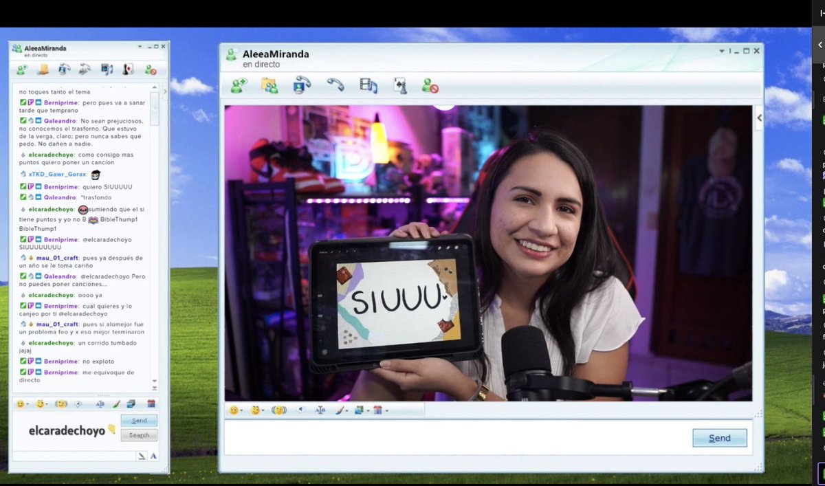Viewport: 825px width, 486px height.
Task: Click AleeaMiranda title in main window
Action: 276,54
